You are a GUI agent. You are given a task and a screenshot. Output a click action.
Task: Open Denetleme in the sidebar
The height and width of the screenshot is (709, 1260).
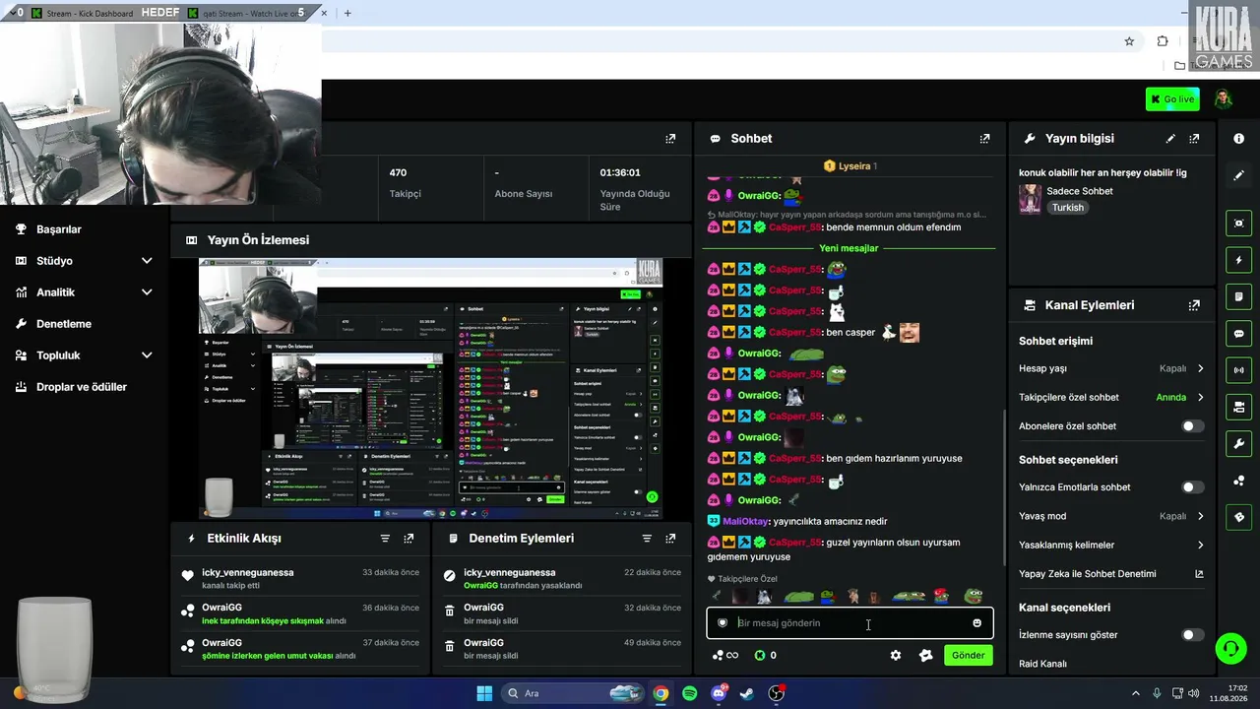(x=64, y=324)
